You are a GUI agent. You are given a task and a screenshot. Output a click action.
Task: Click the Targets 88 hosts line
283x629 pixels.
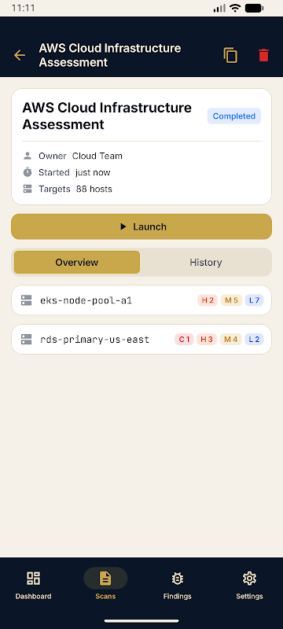pos(68,189)
